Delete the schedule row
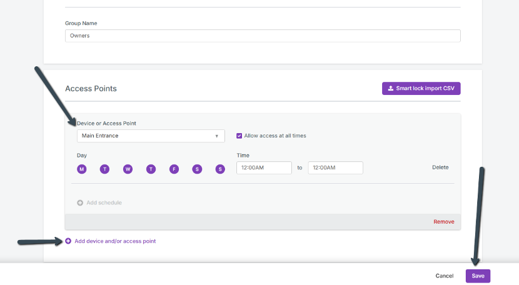The width and height of the screenshot is (519, 285). tap(440, 167)
